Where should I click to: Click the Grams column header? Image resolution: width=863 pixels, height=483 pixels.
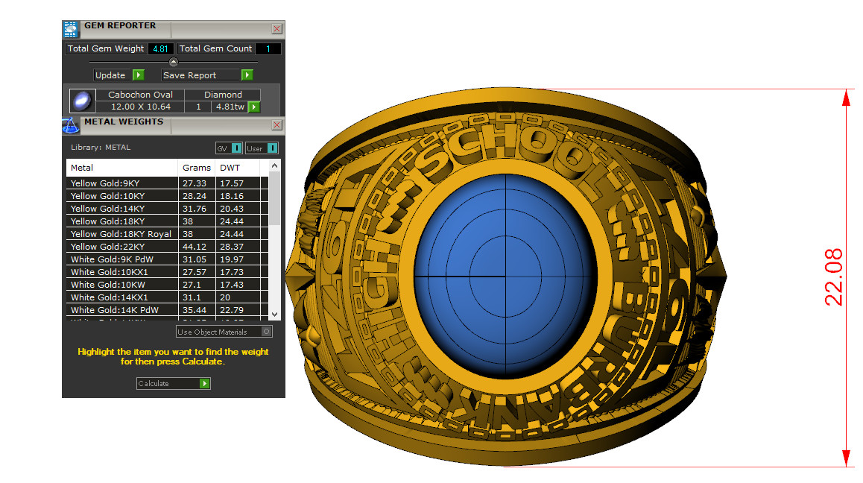coord(197,168)
